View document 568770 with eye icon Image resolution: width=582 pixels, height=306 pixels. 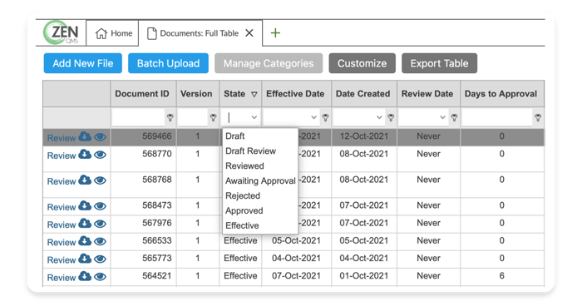100,155
